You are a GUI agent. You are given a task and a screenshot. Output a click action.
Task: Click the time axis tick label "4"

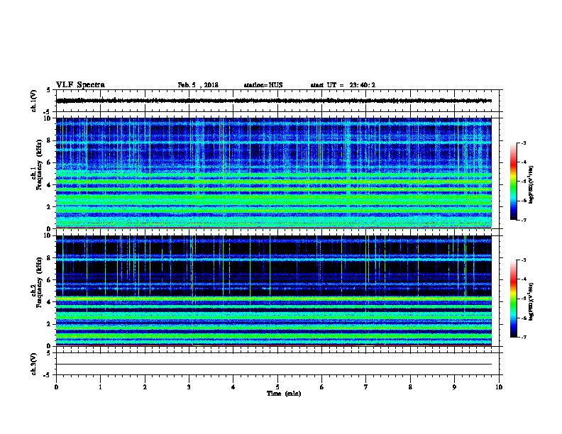[x=233, y=387]
